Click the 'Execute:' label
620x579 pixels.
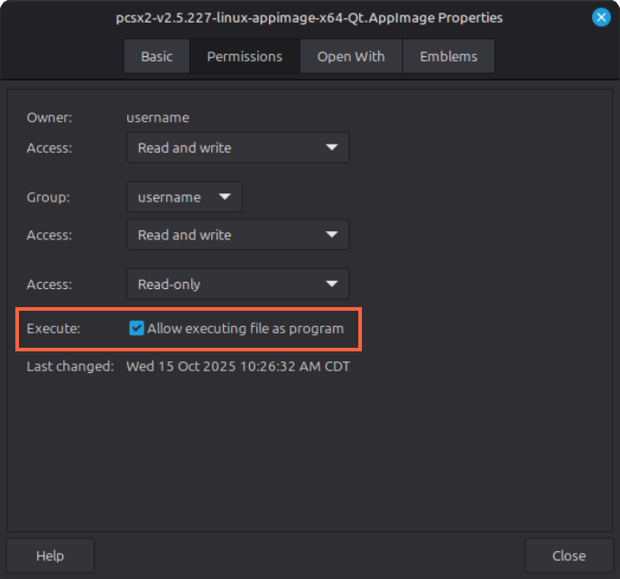53,329
